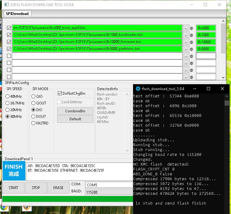Click 'flash vendor:' text in DetectedInfo
The width and height of the screenshot is (231, 214).
click(x=107, y=94)
